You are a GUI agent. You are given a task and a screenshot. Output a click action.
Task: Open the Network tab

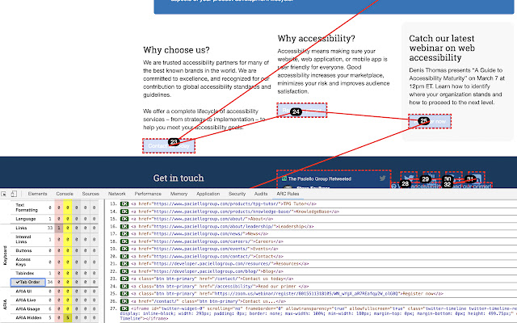coord(117,194)
